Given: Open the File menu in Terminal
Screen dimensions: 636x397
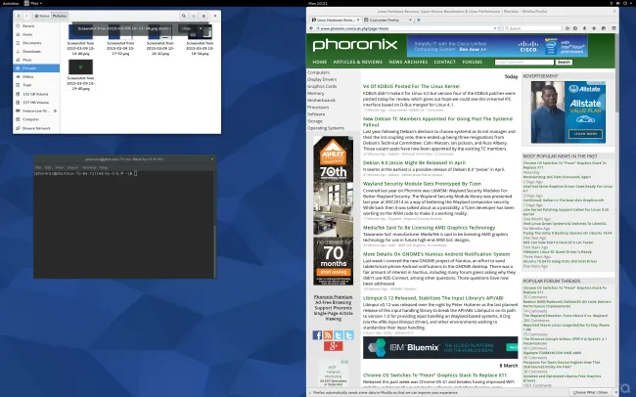Looking at the screenshot, I should point(38,167).
